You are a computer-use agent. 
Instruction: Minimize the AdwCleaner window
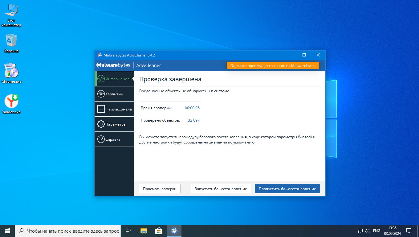pyautogui.click(x=290, y=55)
